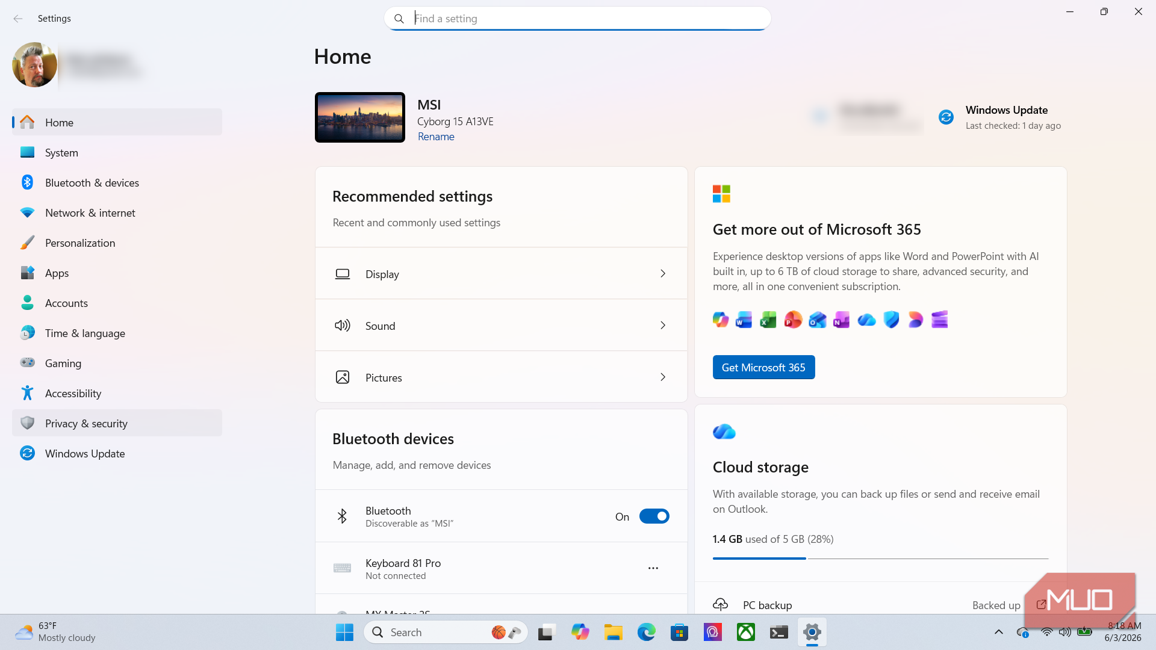This screenshot has height=650, width=1156.
Task: Expand Pictures settings chevron
Action: click(663, 377)
